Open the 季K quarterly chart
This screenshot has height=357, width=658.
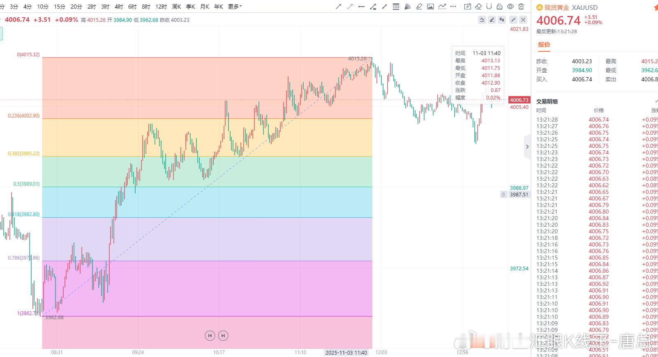(x=191, y=7)
